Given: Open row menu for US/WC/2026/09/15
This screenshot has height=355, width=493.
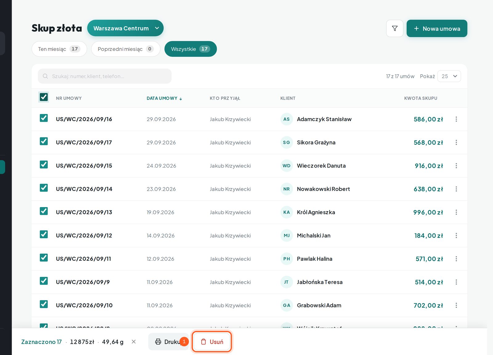Looking at the screenshot, I should tap(456, 166).
